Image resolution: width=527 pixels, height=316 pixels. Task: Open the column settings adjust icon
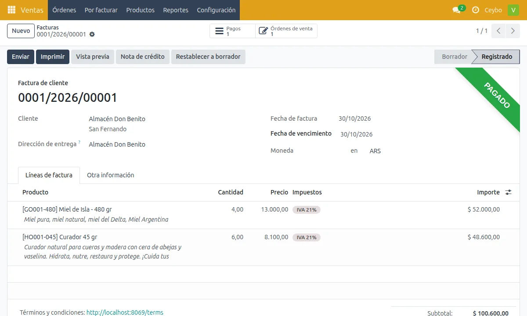point(509,192)
